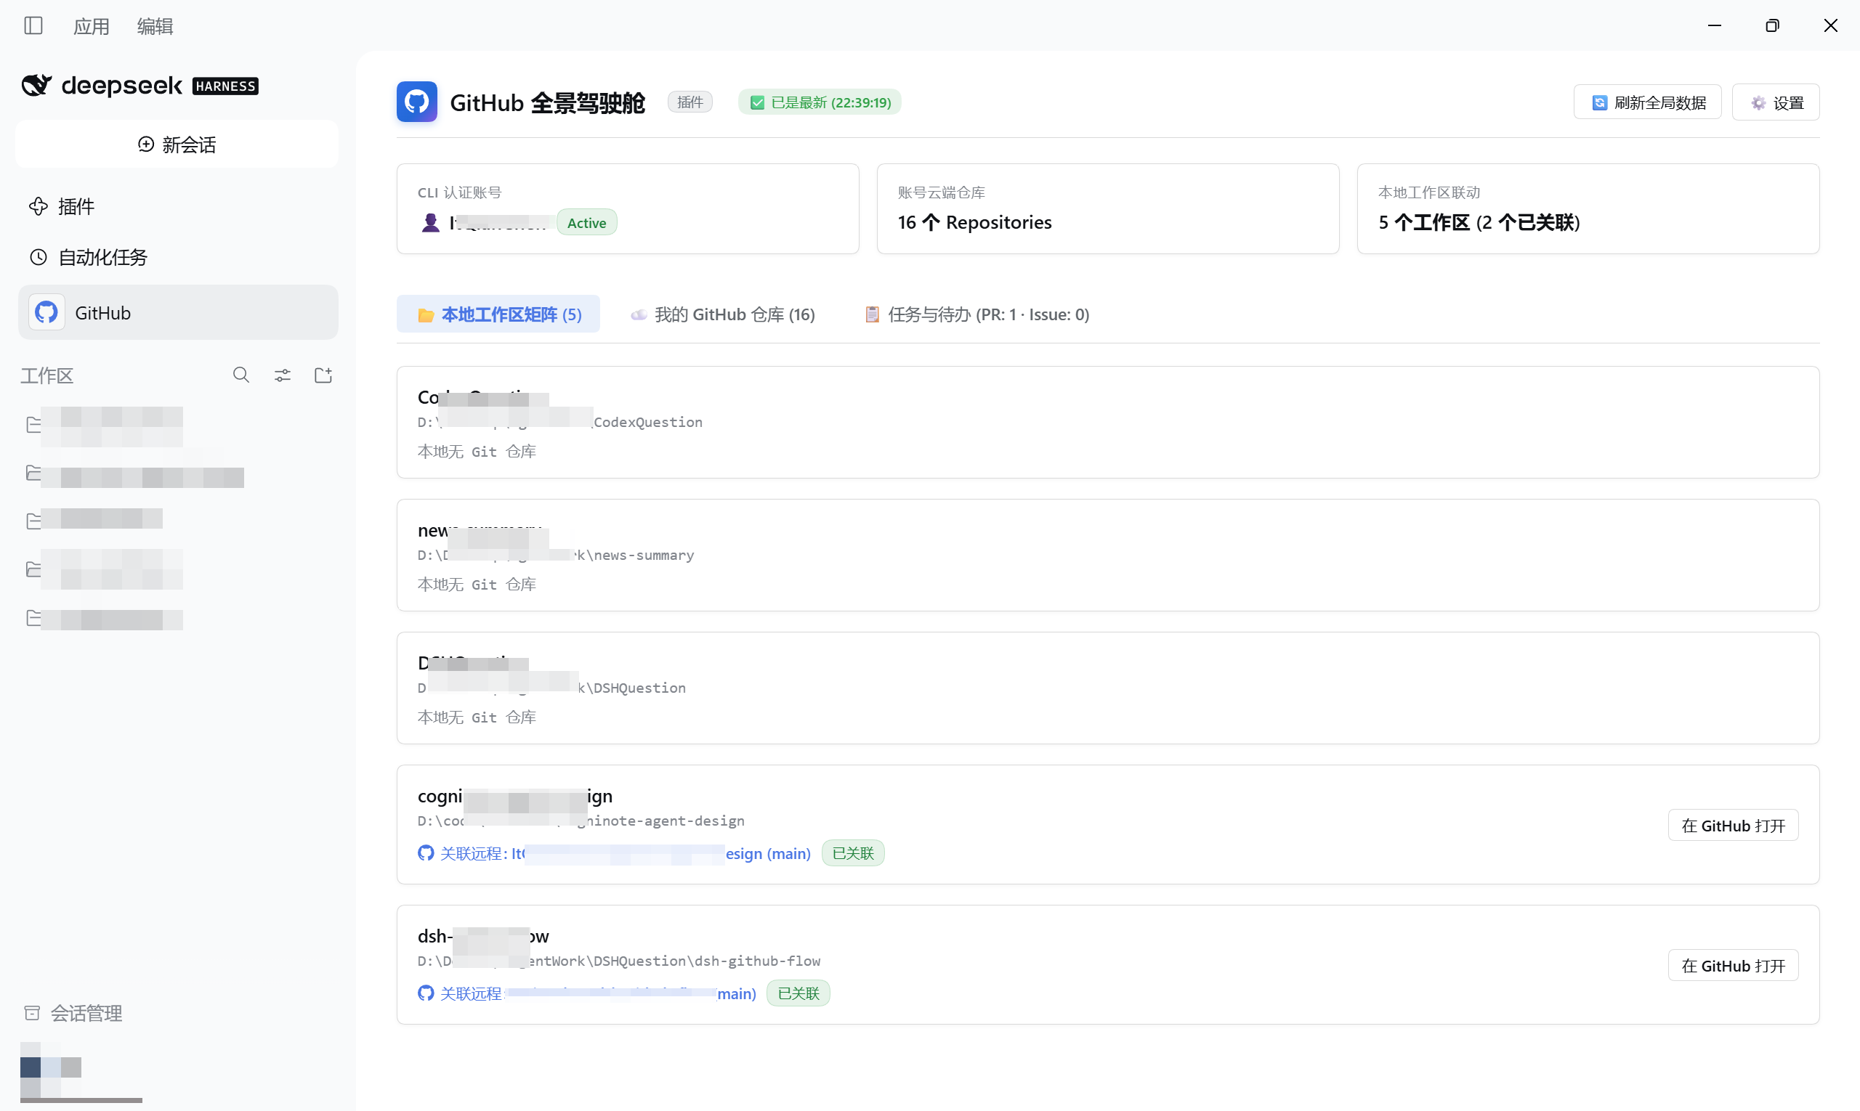Screen dimensions: 1860x1111
Task: Switch to 任务与待办 tab
Action: click(976, 314)
